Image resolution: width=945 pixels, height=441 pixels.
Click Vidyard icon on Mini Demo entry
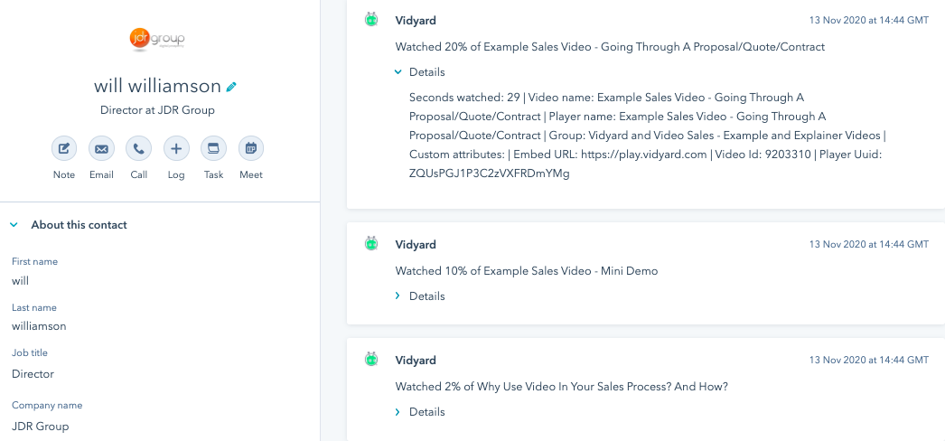click(x=371, y=244)
